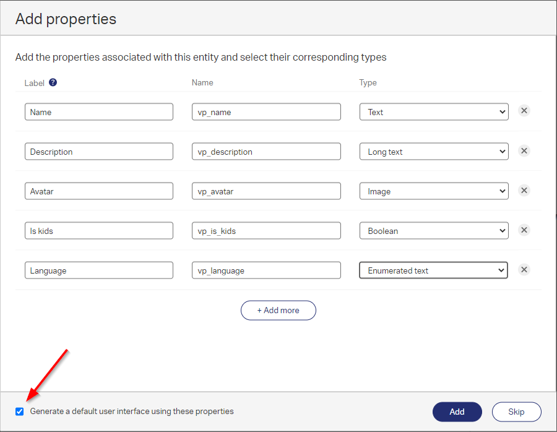This screenshot has width=557, height=432.
Task: Click the Label help question mark icon
Action: pyautogui.click(x=53, y=82)
